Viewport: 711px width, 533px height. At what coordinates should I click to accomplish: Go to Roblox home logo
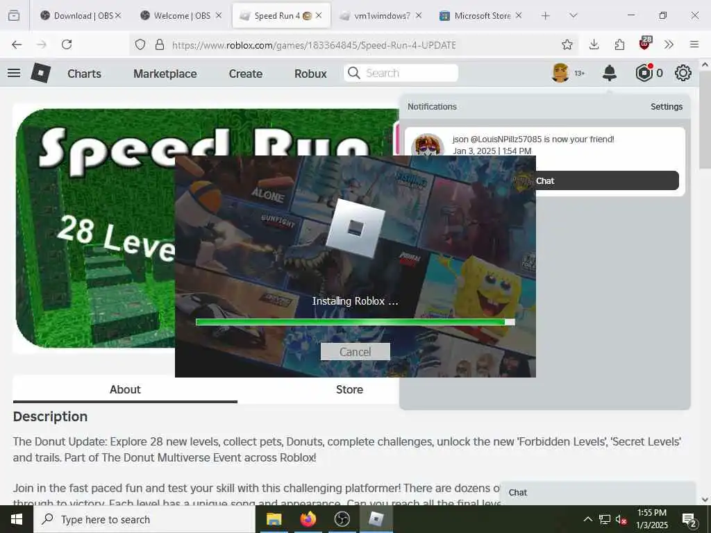pos(40,73)
